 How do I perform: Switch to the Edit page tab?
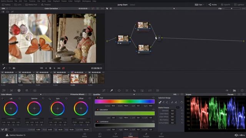tap(100, 135)
